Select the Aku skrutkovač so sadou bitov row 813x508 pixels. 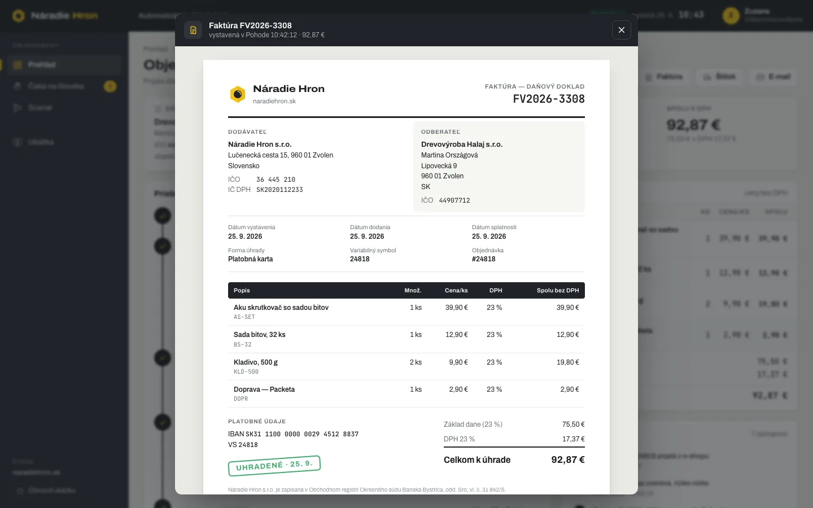point(406,312)
